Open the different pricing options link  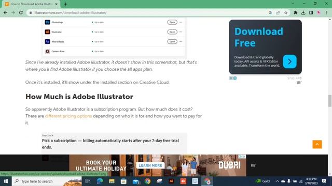68,116
